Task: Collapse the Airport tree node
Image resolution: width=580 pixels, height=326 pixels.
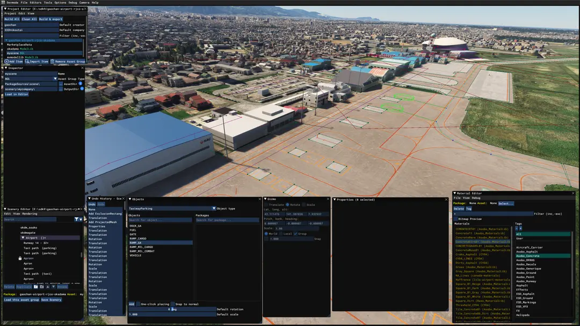Action: (23, 238)
